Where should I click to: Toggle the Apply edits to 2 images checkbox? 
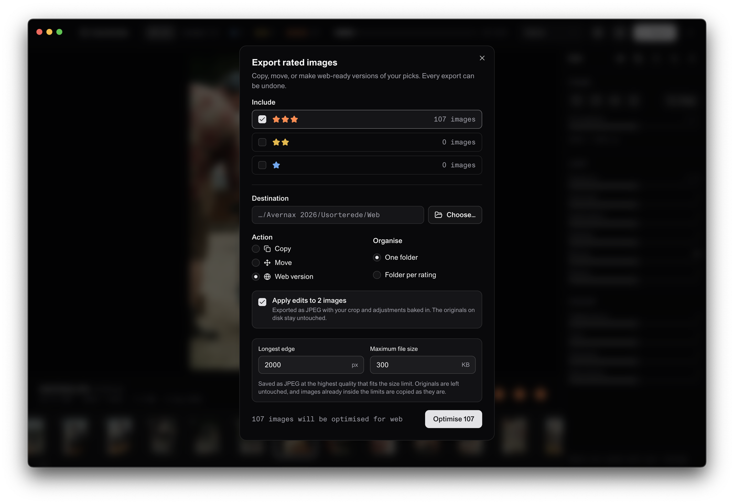(262, 302)
